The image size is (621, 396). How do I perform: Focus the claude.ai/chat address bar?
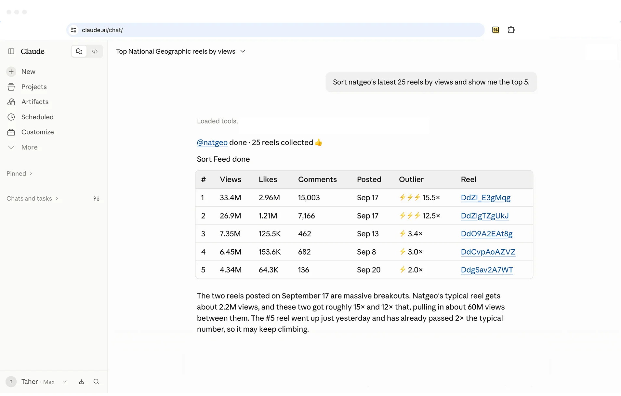coord(275,30)
